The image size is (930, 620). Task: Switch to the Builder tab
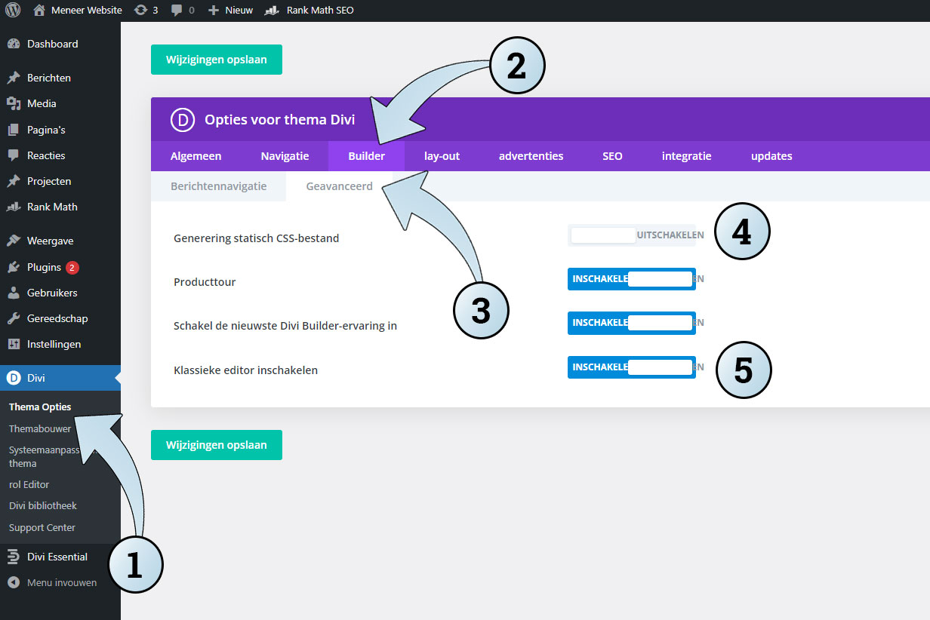pos(366,156)
